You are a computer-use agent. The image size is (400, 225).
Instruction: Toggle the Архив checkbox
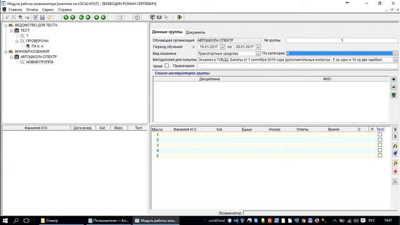point(167,66)
